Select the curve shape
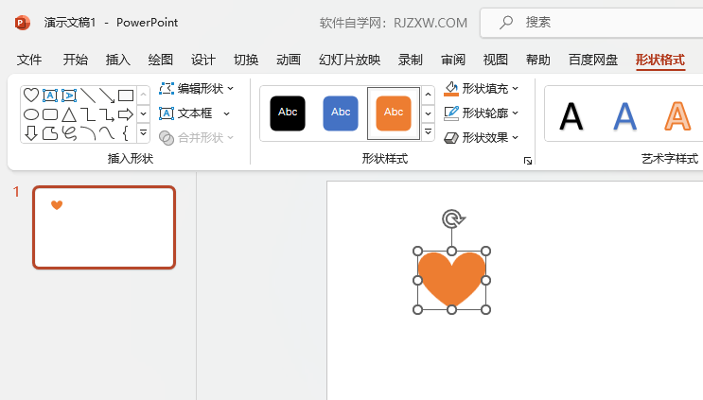This screenshot has height=400, width=703. (107, 133)
